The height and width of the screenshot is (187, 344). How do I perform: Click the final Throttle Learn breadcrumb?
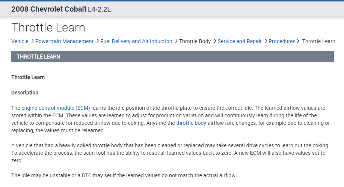click(x=318, y=41)
